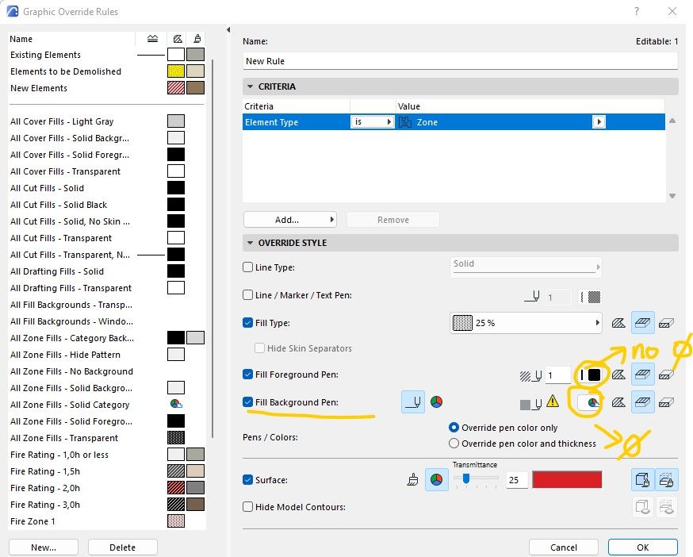Click the fill pattern header icon with zigzag lines
The image size is (693, 557).
coord(152,38)
